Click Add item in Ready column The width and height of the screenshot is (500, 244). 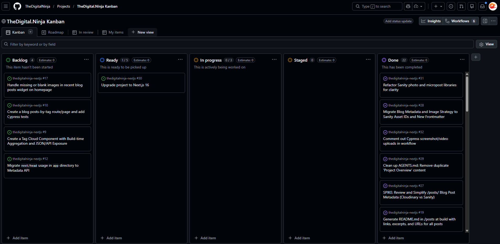111,238
